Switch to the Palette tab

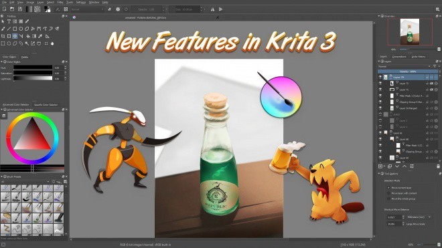click(x=25, y=57)
